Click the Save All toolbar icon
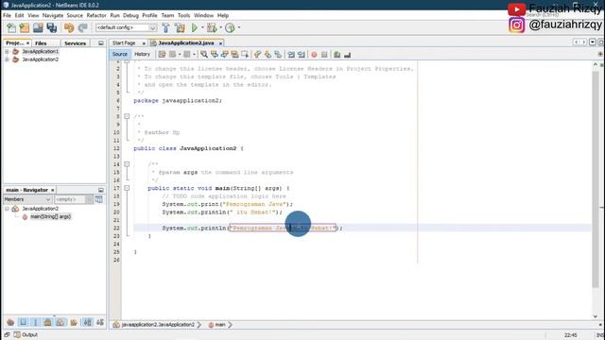The width and height of the screenshot is (605, 340). pos(52,27)
